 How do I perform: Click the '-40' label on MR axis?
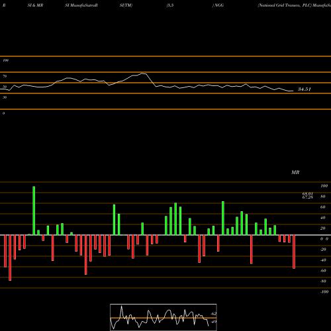pyautogui.click(x=323, y=260)
